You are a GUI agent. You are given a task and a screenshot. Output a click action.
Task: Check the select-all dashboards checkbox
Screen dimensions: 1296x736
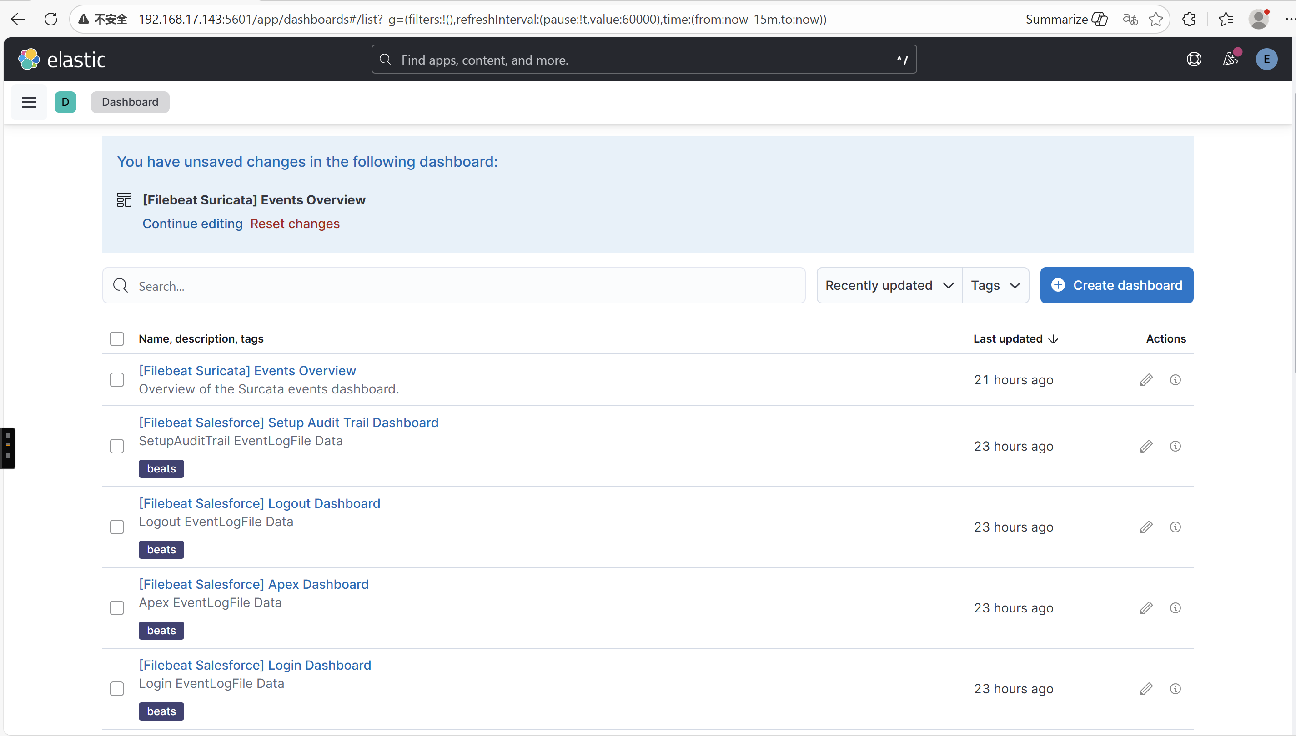tap(117, 338)
